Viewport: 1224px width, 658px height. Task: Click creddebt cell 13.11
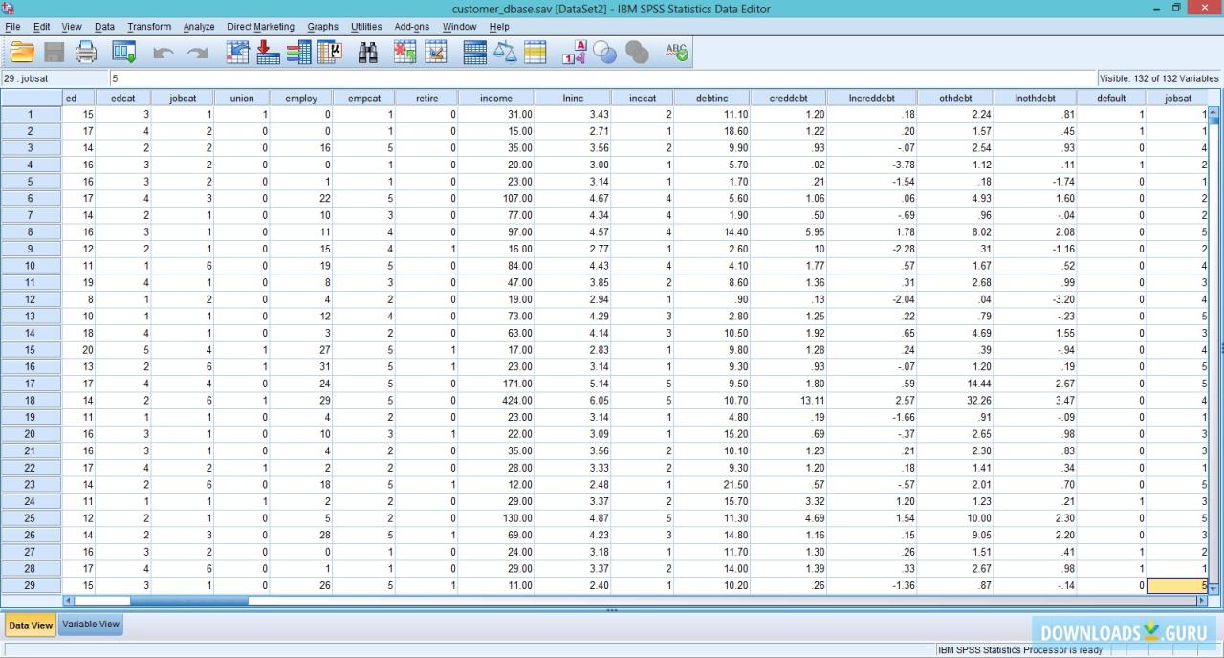point(790,400)
